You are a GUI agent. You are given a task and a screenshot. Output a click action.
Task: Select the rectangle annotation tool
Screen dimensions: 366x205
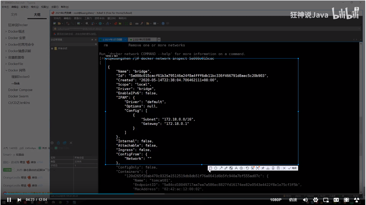211,168
